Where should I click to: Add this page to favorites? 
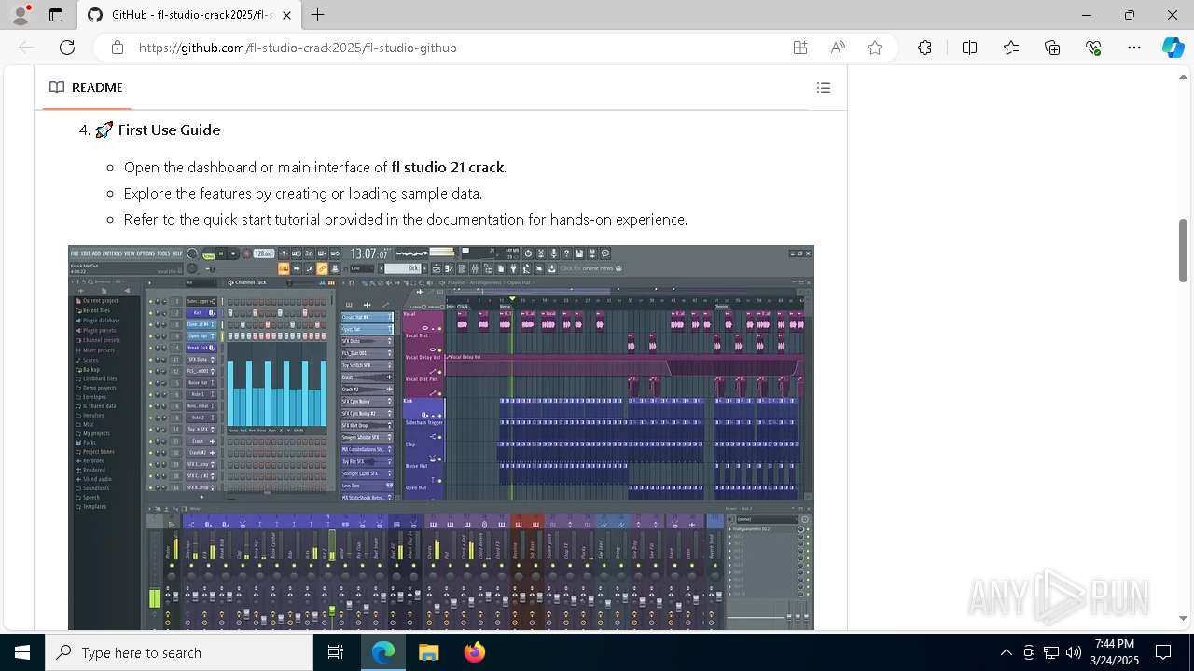875,48
